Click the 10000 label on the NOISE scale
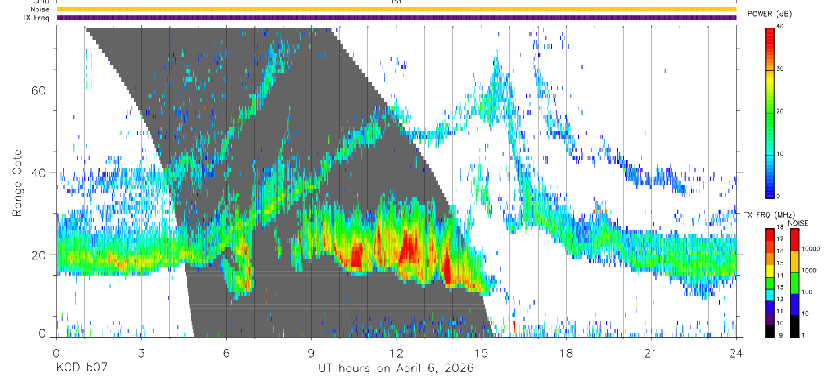 [811, 249]
